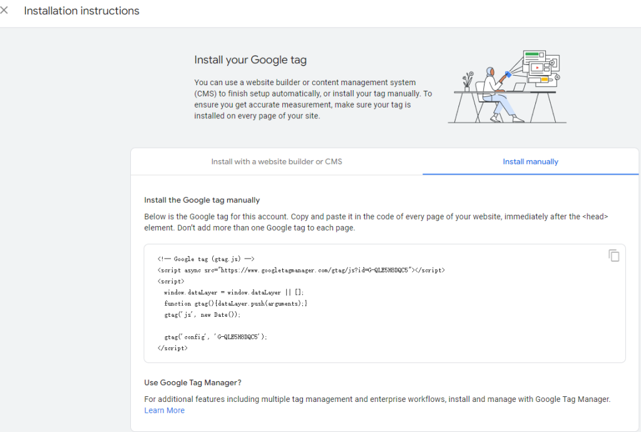Click the opening script tag line
The width and height of the screenshot is (641, 432).
pyautogui.click(x=171, y=281)
